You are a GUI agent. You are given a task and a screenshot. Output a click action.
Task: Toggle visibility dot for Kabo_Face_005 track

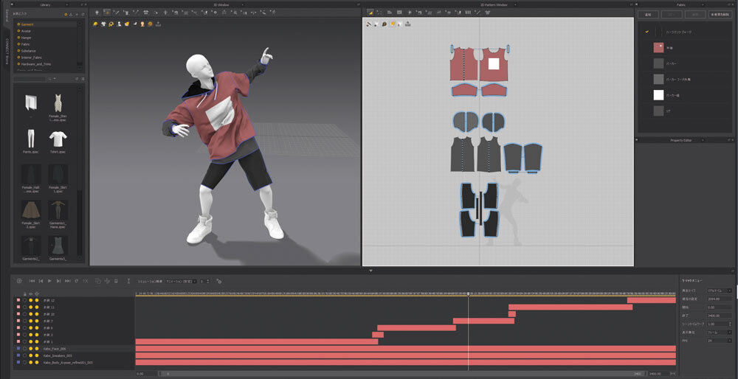click(x=30, y=348)
